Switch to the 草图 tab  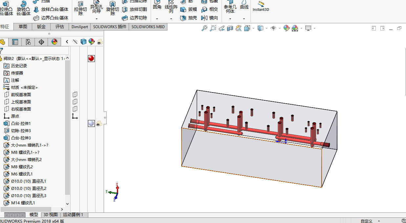(23, 27)
